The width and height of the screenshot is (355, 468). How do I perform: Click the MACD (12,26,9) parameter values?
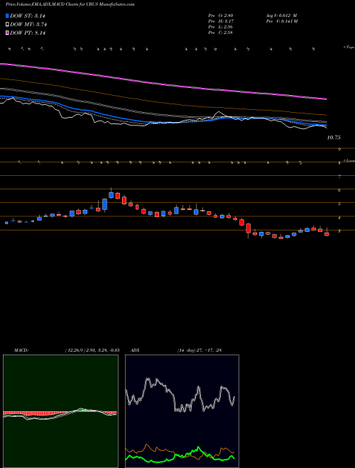92,350
